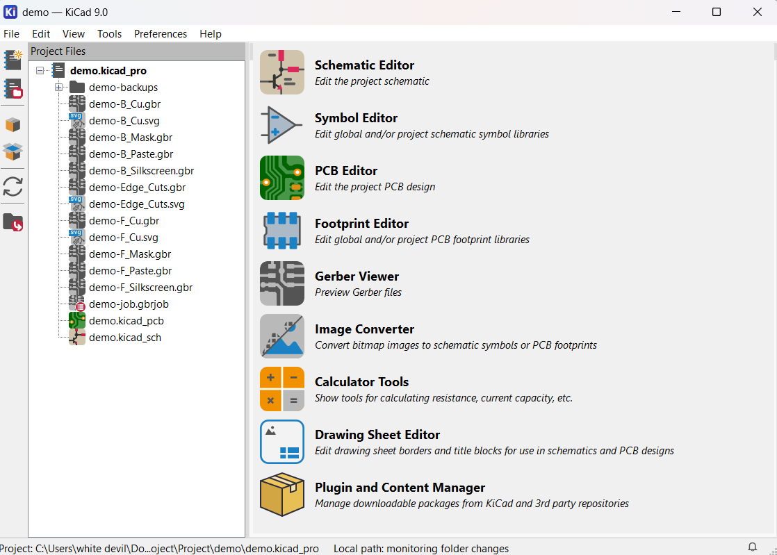Image resolution: width=777 pixels, height=555 pixels.
Task: Launch the Symbol Editor op-amp icon
Action: coord(282,125)
